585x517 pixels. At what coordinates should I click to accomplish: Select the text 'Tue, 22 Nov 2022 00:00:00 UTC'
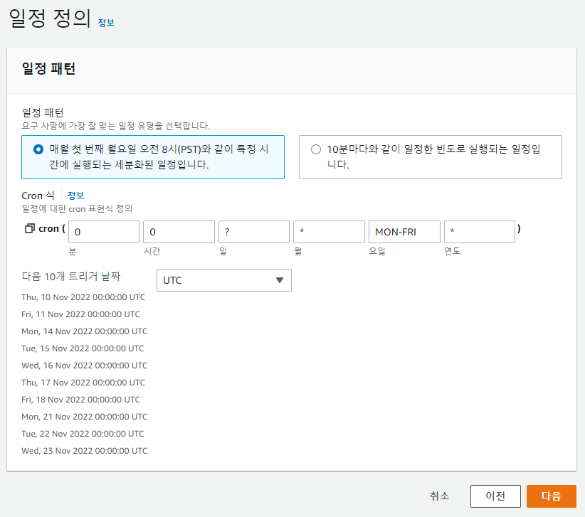pos(83,434)
